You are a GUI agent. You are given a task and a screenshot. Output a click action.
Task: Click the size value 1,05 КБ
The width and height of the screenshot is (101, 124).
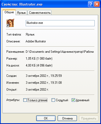pos(39,59)
